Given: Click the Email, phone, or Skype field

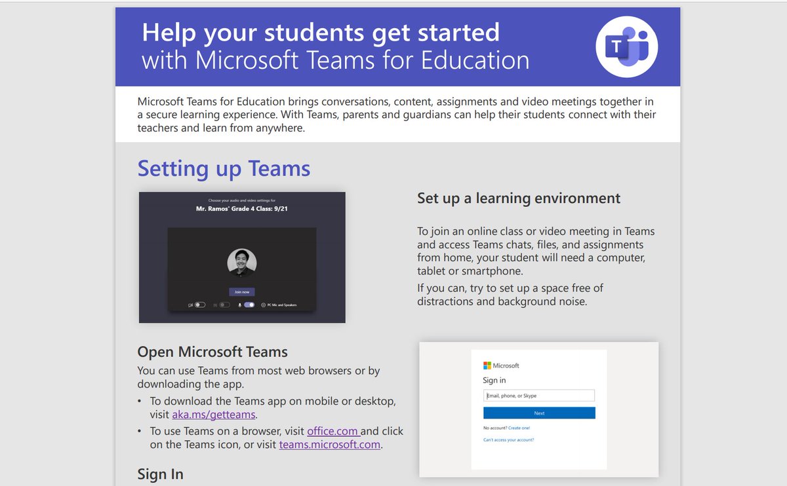Looking at the screenshot, I should 539,396.
